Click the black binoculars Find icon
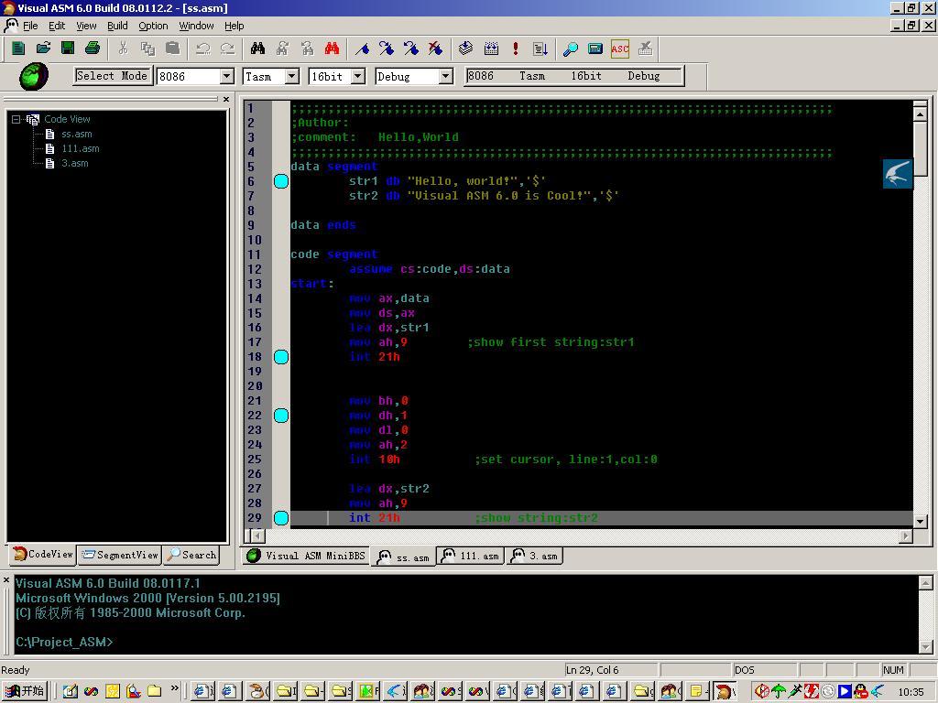The height and width of the screenshot is (703, 938). click(257, 49)
